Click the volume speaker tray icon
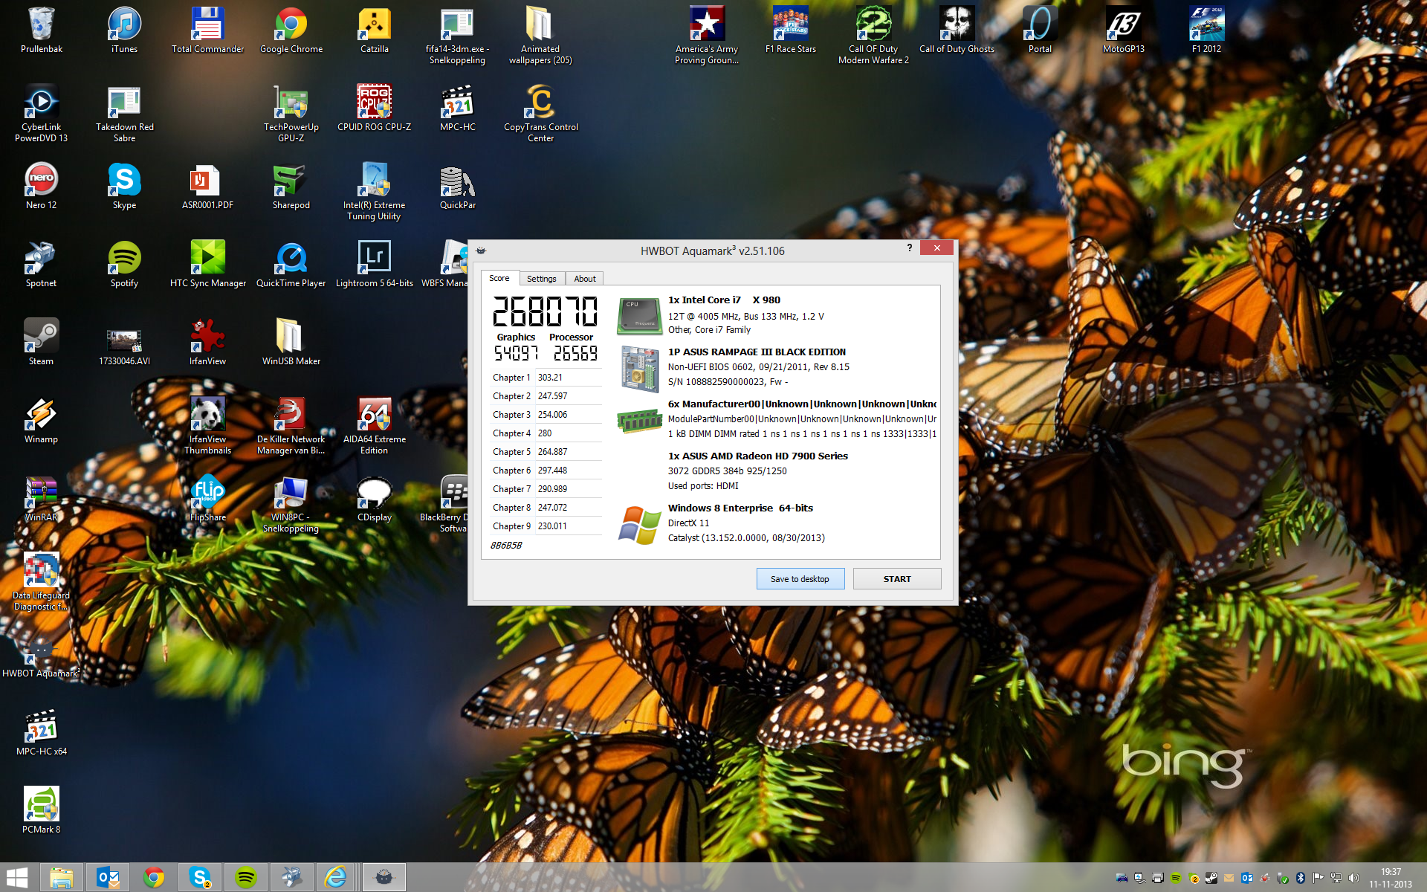The image size is (1427, 892). (1353, 878)
